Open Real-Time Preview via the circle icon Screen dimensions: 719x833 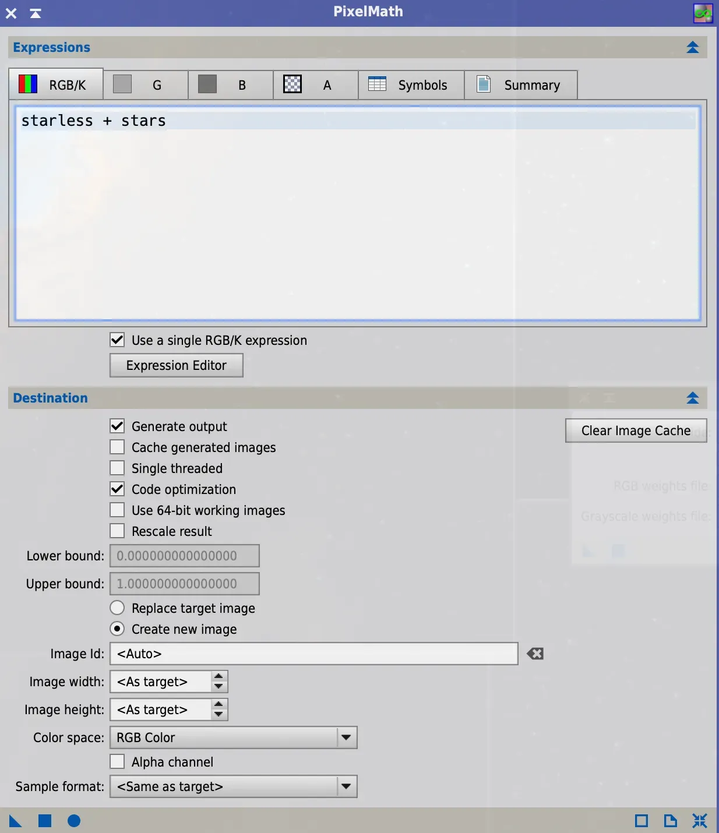pos(75,820)
